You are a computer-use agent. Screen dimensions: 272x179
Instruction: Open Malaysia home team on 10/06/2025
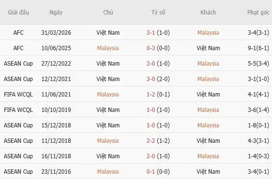click(108, 48)
